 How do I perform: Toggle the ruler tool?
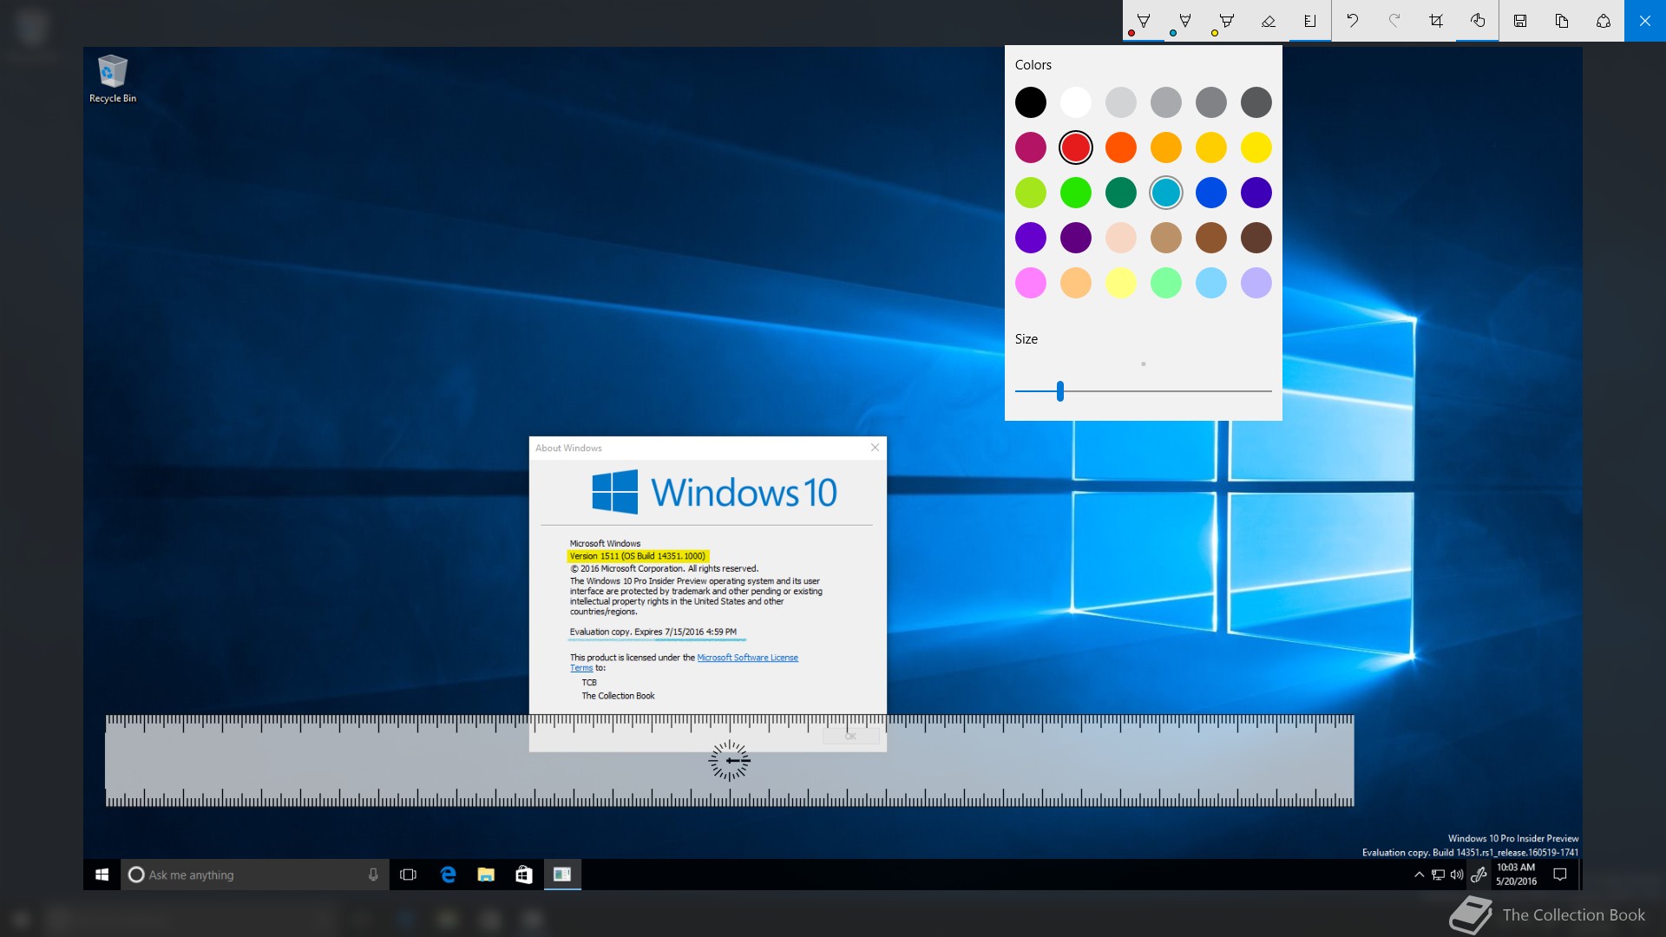click(x=1310, y=21)
